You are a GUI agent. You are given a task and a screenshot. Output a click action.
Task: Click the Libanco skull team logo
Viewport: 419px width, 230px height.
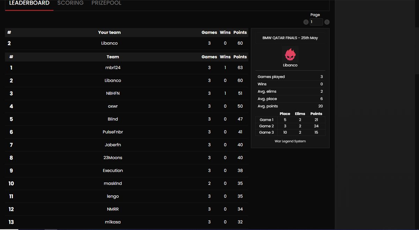pyautogui.click(x=290, y=55)
